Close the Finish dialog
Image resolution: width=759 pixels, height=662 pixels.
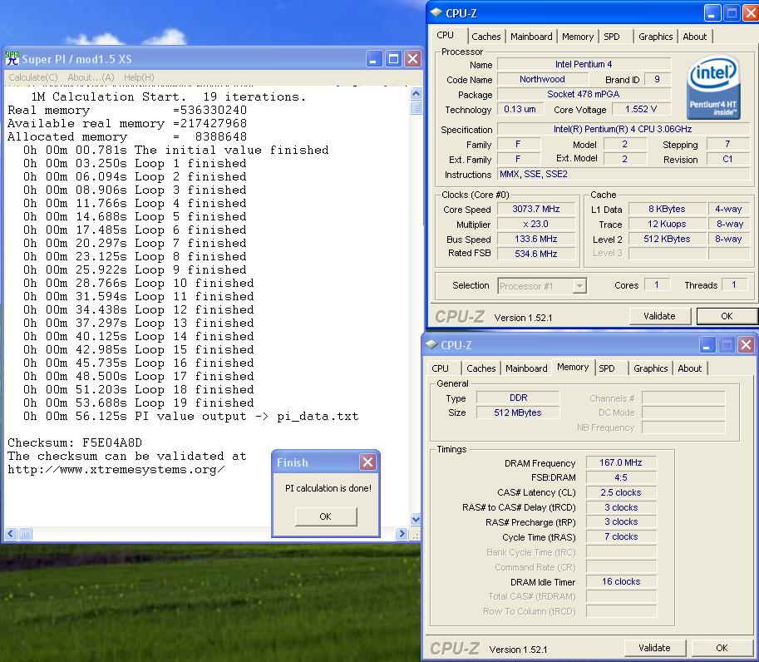coord(367,462)
